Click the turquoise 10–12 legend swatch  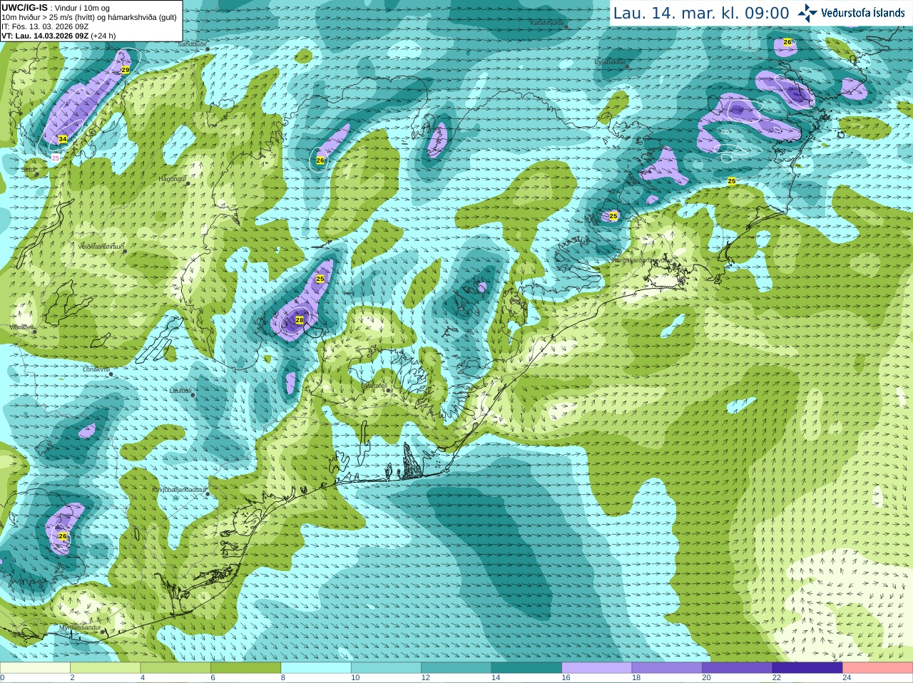pyautogui.click(x=386, y=668)
